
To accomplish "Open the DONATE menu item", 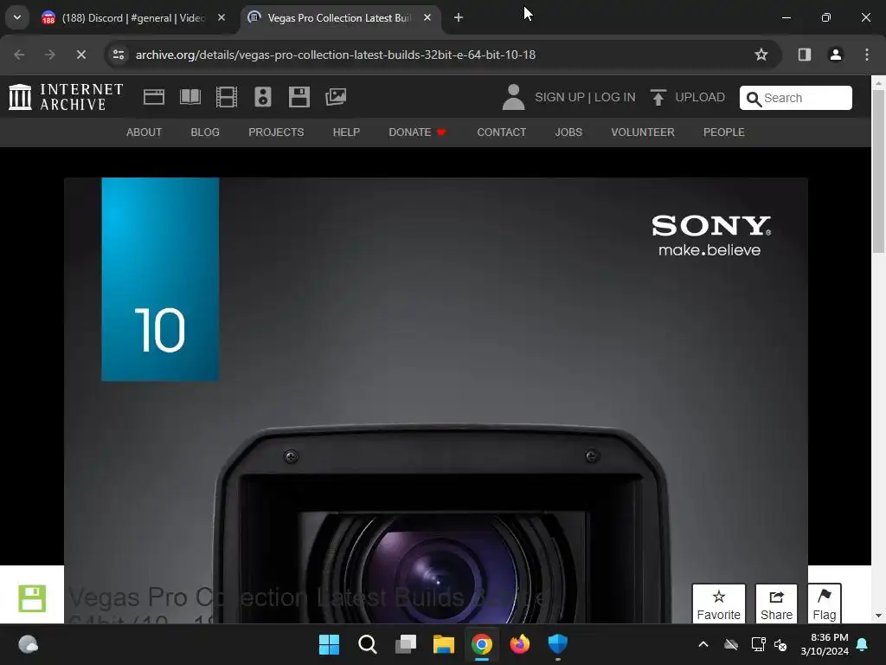I will 417,132.
